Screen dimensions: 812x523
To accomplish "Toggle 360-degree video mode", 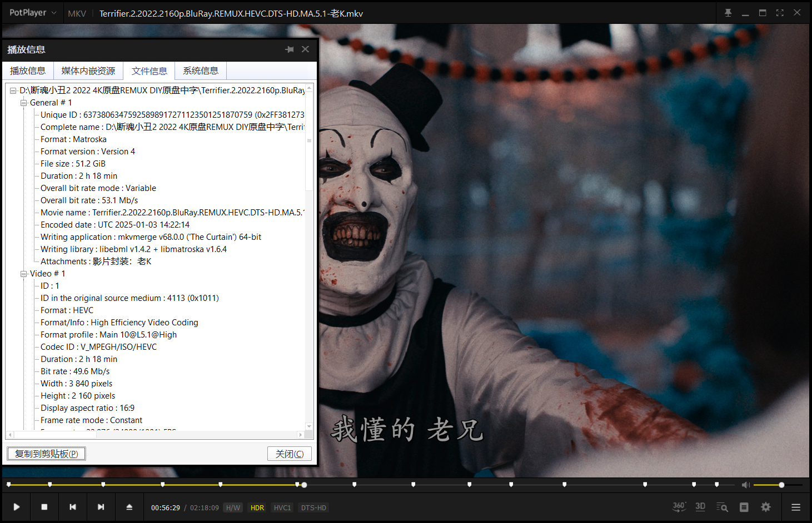I will pyautogui.click(x=679, y=507).
